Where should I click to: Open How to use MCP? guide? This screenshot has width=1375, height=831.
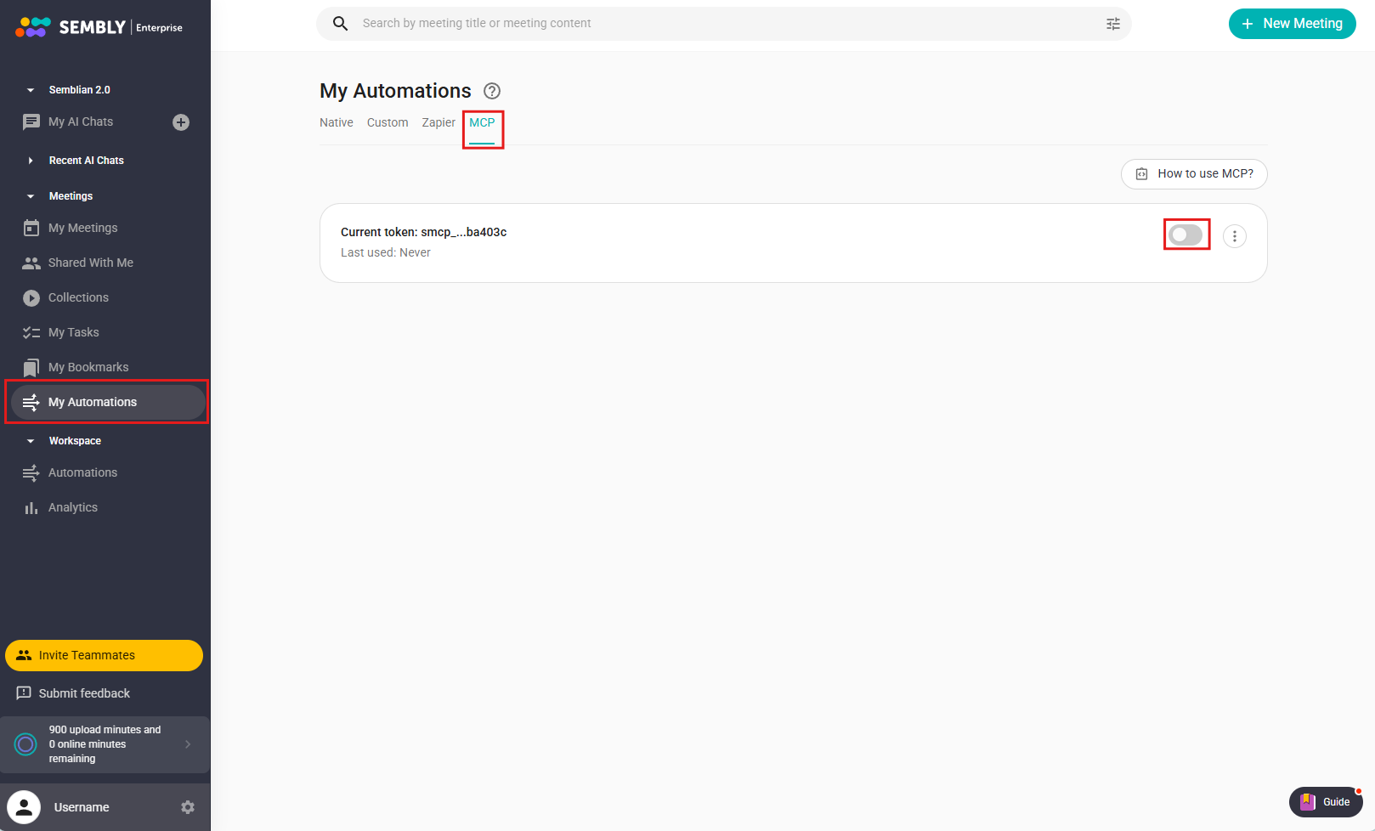1194,173
